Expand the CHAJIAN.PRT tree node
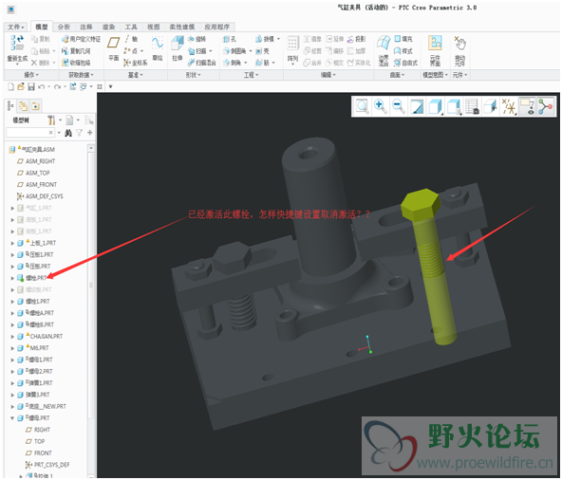 [12, 337]
